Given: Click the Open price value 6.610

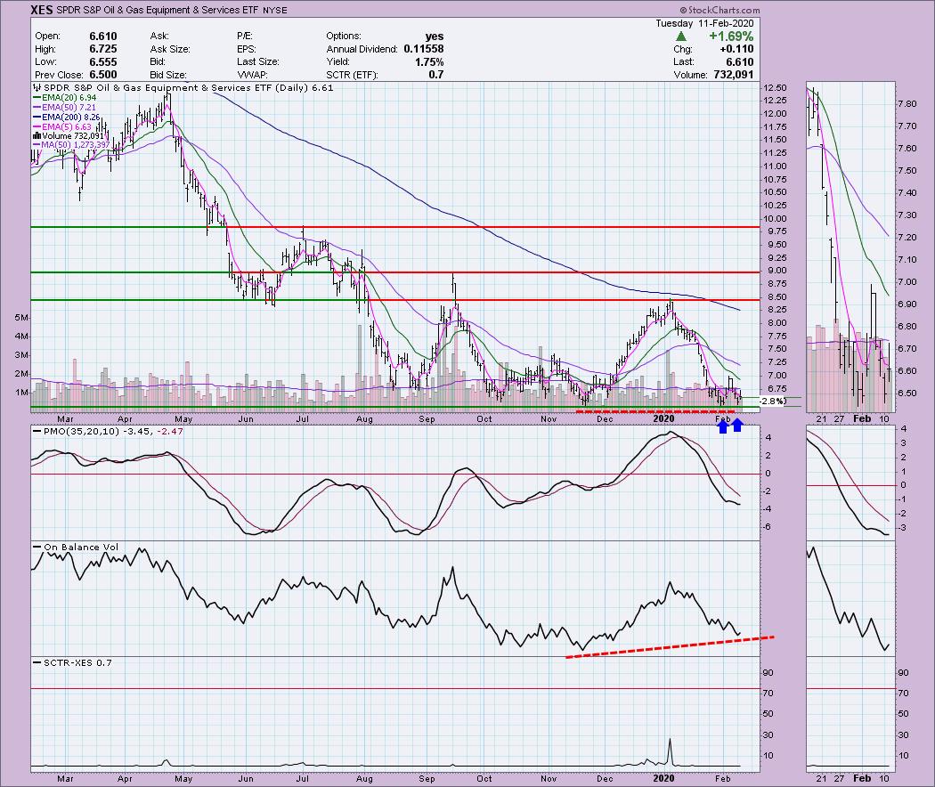Looking at the screenshot, I should click(102, 37).
